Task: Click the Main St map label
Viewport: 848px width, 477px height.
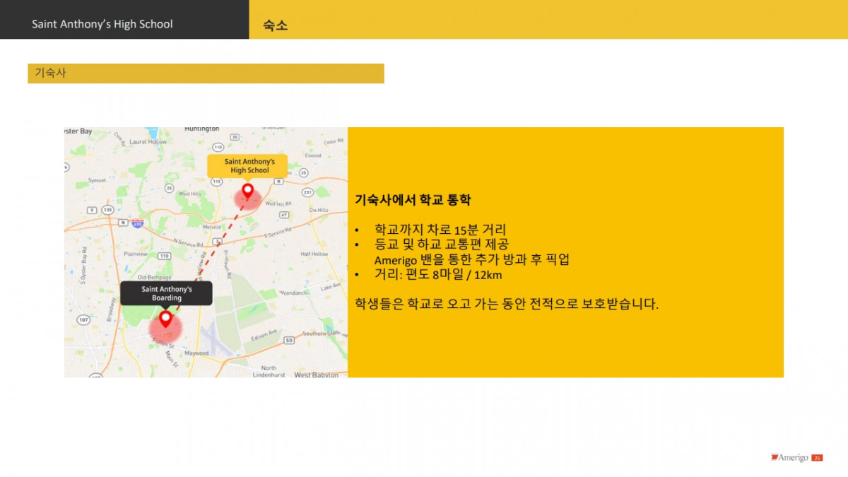Action: coord(172,359)
